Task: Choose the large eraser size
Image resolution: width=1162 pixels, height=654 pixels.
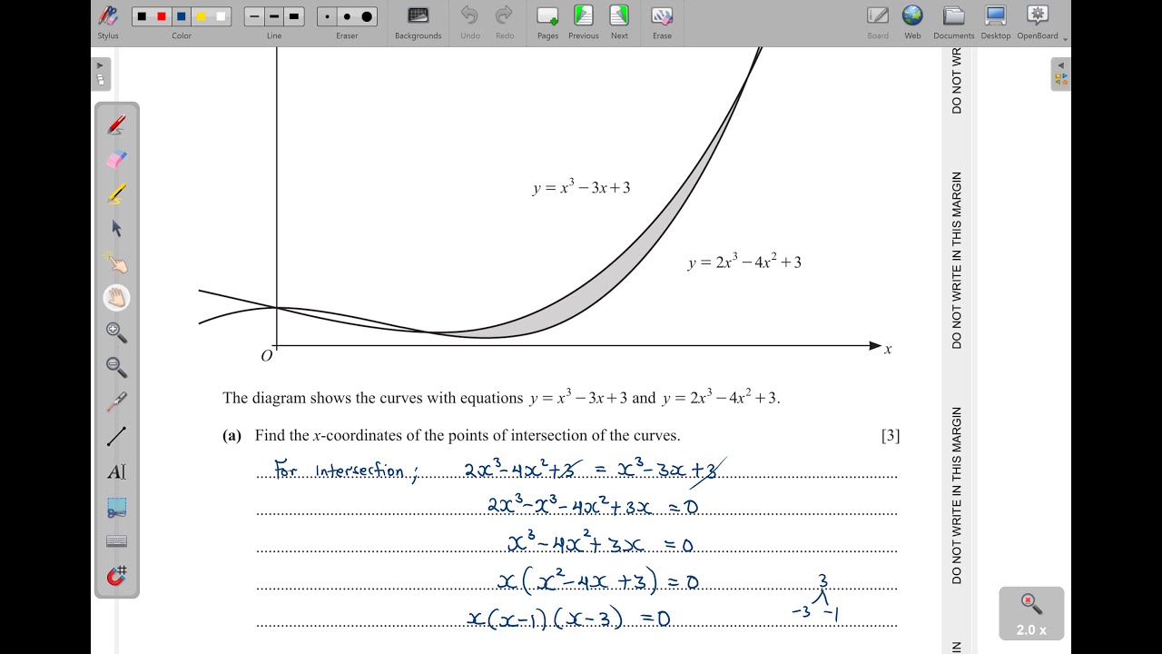Action: tap(368, 16)
